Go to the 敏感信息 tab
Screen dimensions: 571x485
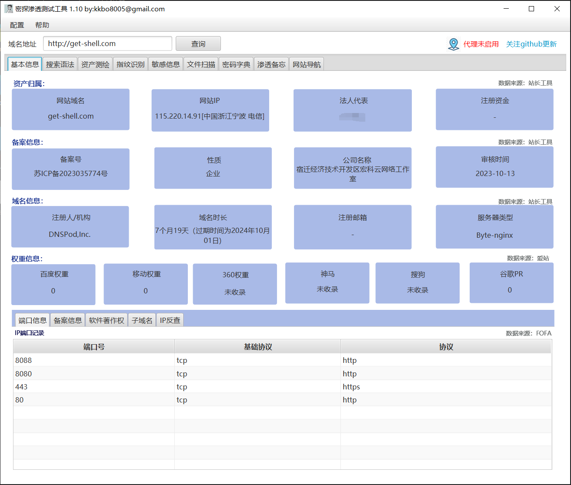click(166, 64)
